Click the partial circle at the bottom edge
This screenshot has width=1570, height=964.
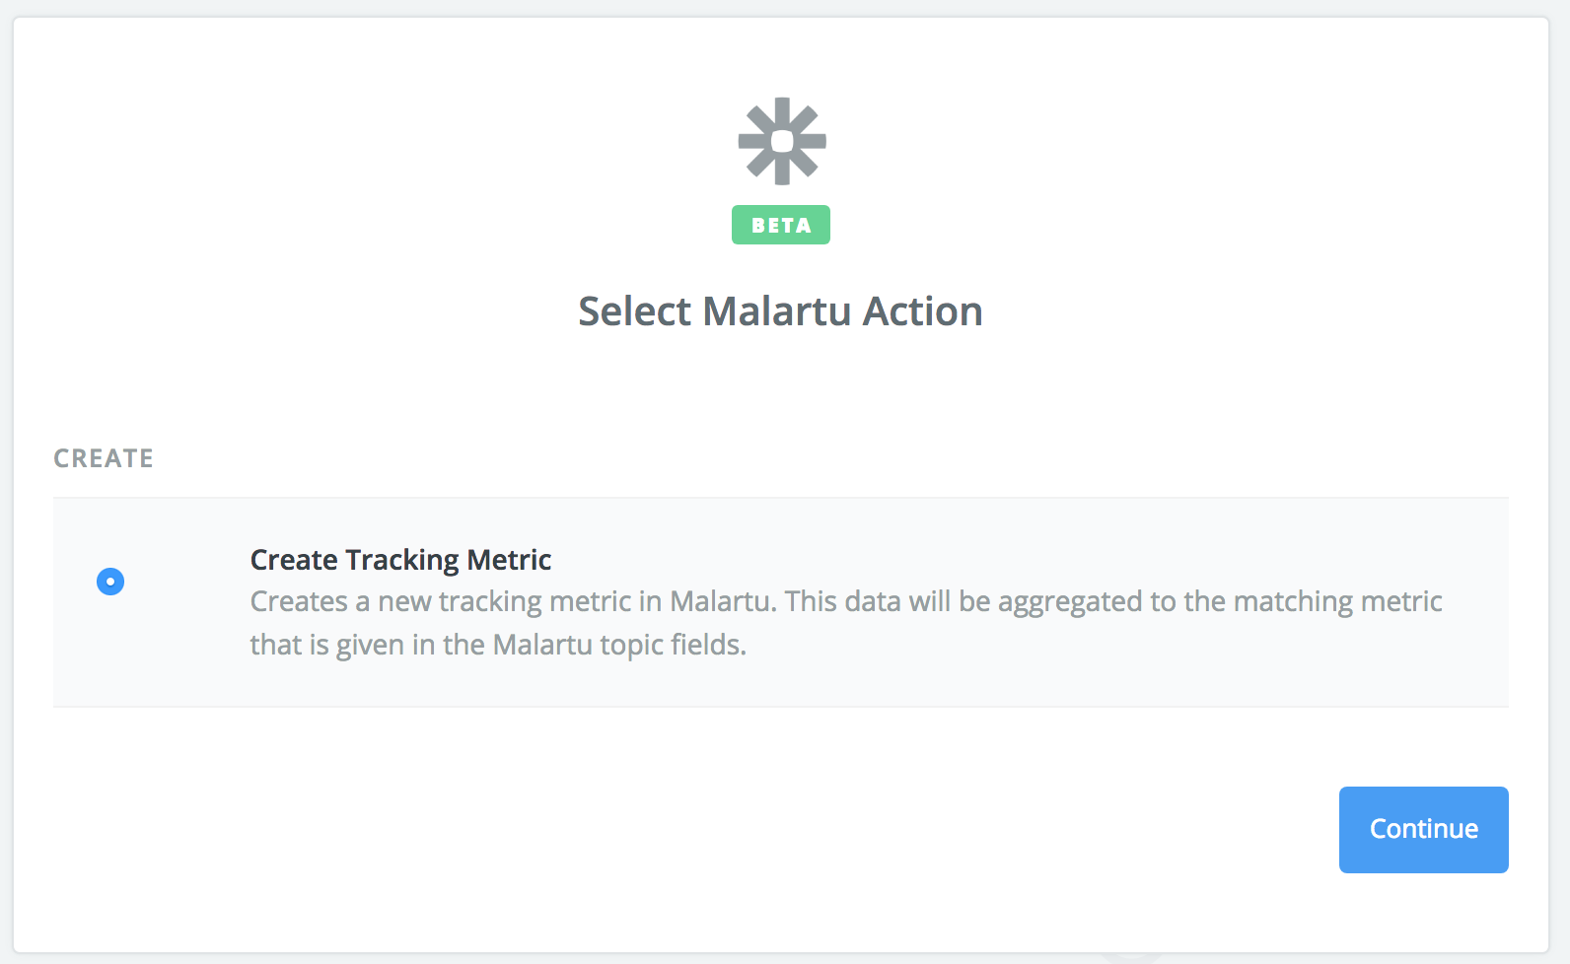pos(1130,957)
